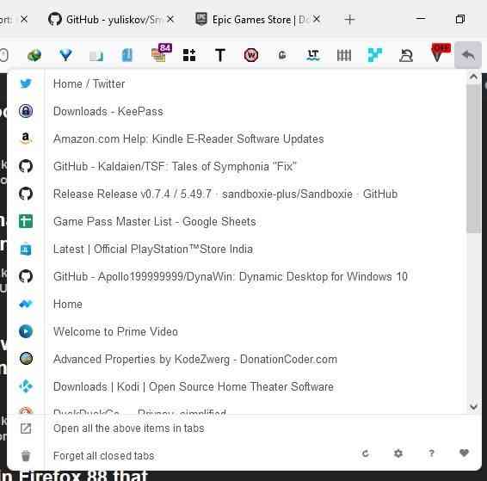
Task: Close the GitHub - yuliskov tab
Action: tap(170, 19)
